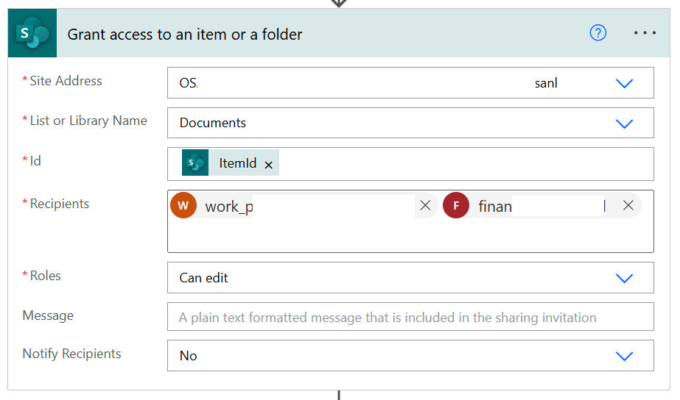Image resolution: width=680 pixels, height=400 pixels.
Task: Expand the Site Address dropdown arrow
Action: 624,83
